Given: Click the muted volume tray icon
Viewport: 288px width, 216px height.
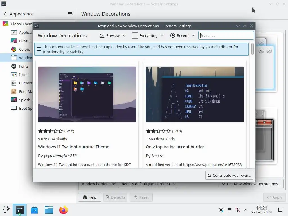Looking at the screenshot, I should (x=238, y=210).
